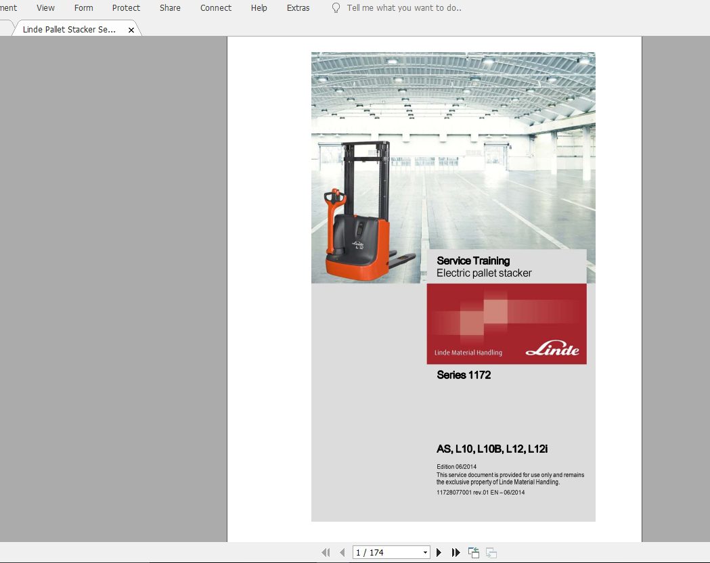
Task: Go to the first page
Action: [x=326, y=553]
